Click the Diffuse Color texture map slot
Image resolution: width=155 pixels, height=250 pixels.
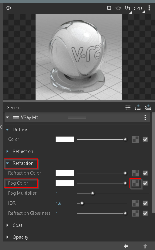(x=136, y=139)
